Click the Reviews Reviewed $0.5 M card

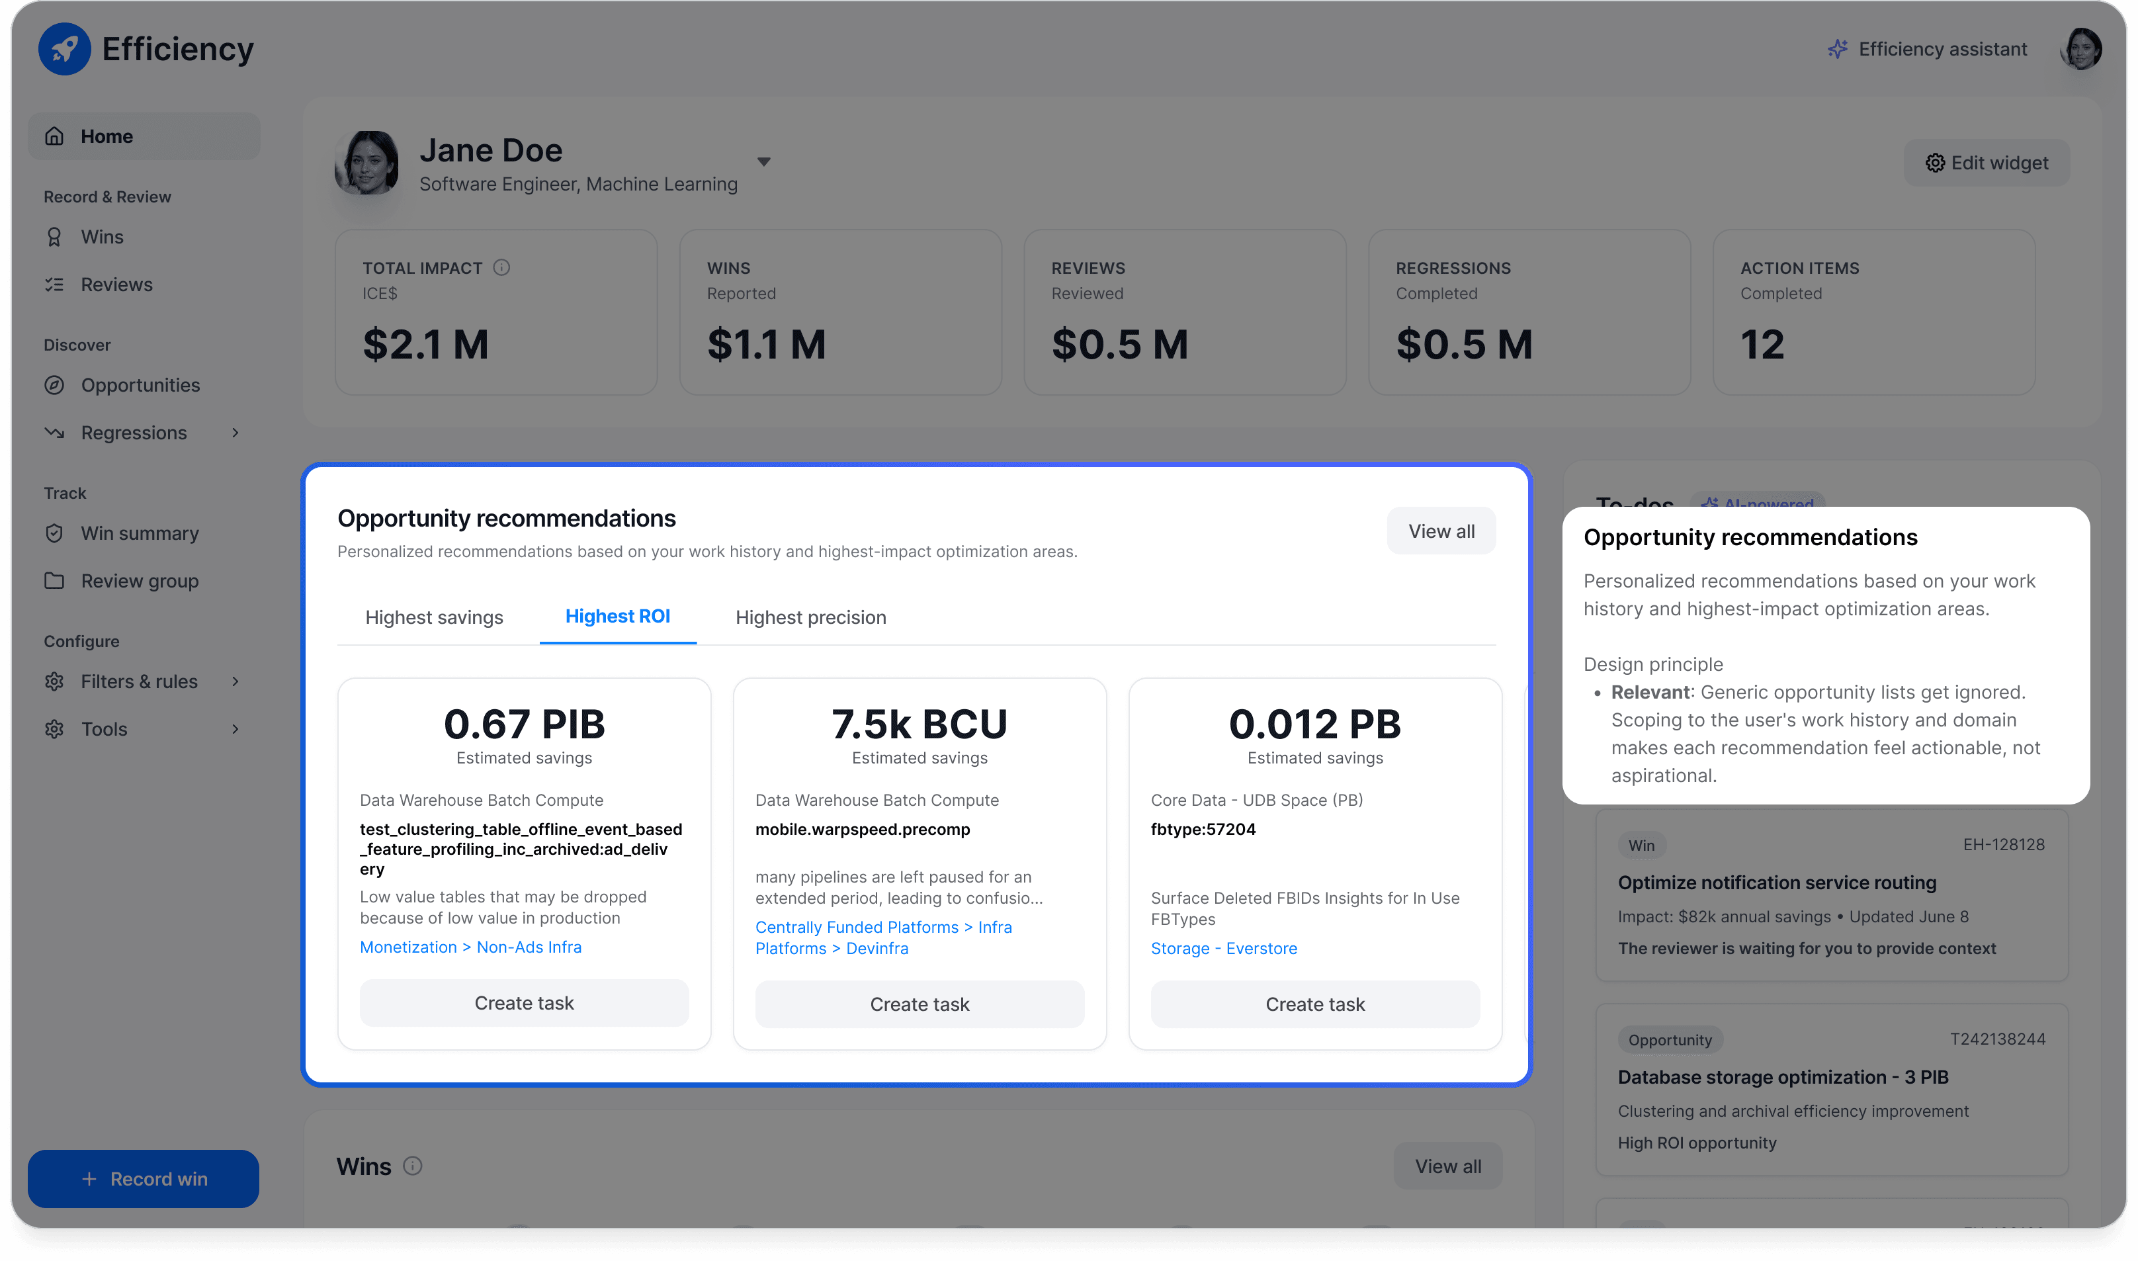1185,312
